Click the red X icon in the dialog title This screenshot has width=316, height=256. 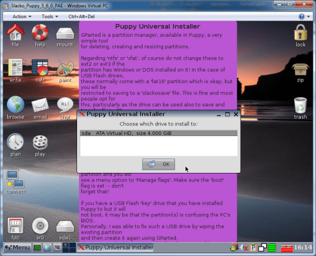click(82, 114)
